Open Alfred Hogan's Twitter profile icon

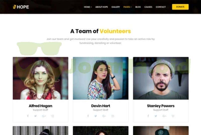pos(35,116)
